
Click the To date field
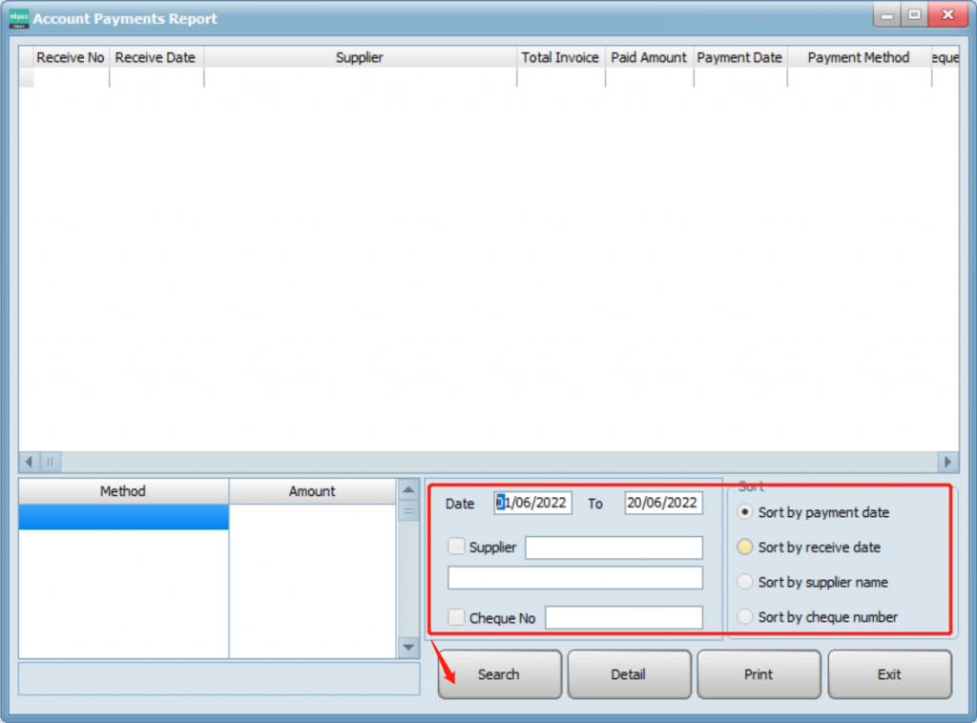pos(663,503)
